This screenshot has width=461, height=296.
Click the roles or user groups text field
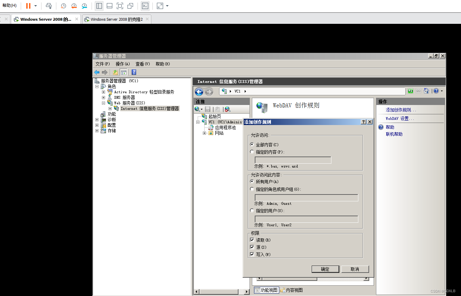pyautogui.click(x=307, y=198)
